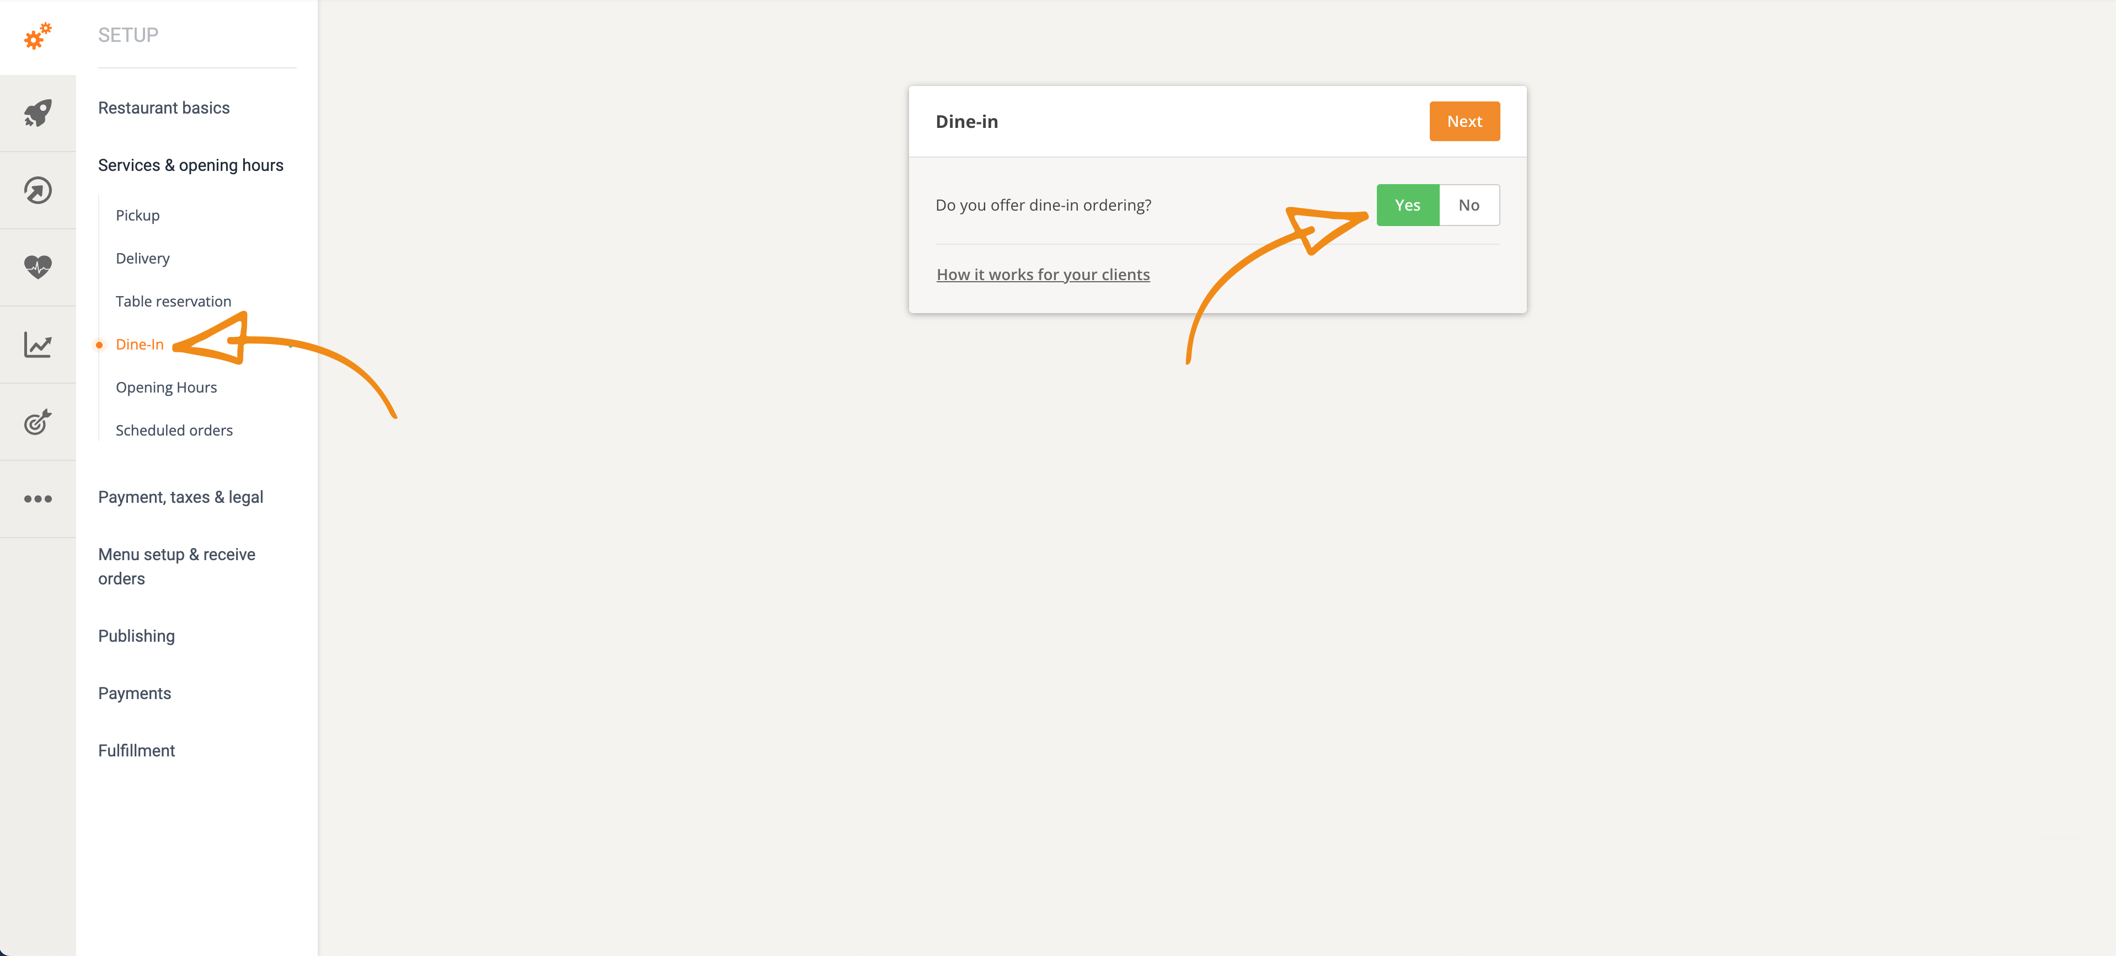Go to Pickup settings
This screenshot has width=2116, height=956.
[138, 215]
